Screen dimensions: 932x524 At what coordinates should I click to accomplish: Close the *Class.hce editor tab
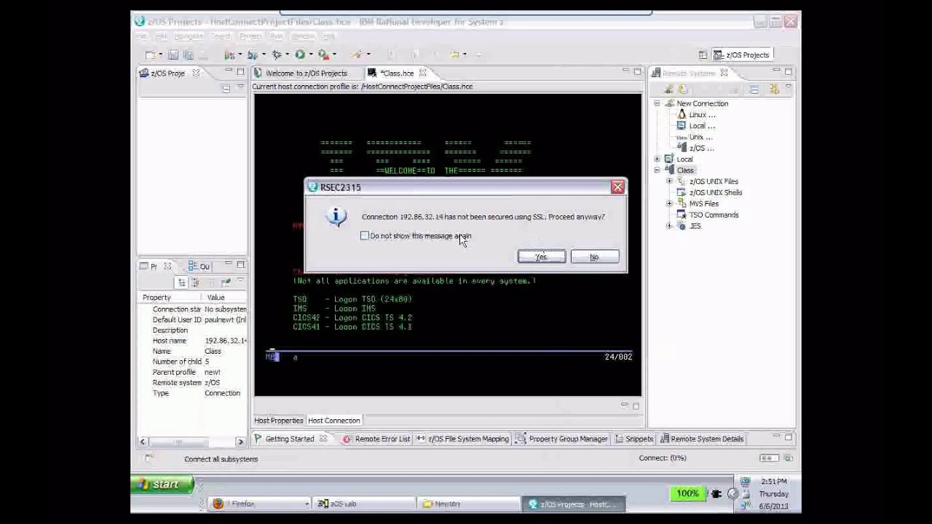(422, 74)
